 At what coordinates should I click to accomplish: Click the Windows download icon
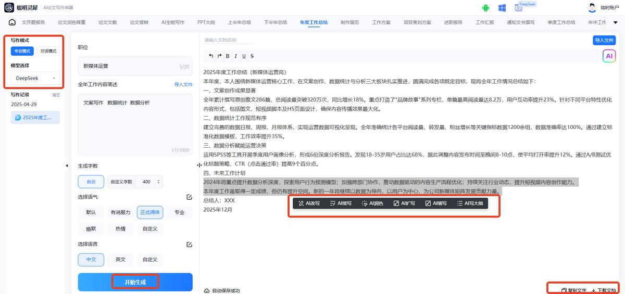502,8
